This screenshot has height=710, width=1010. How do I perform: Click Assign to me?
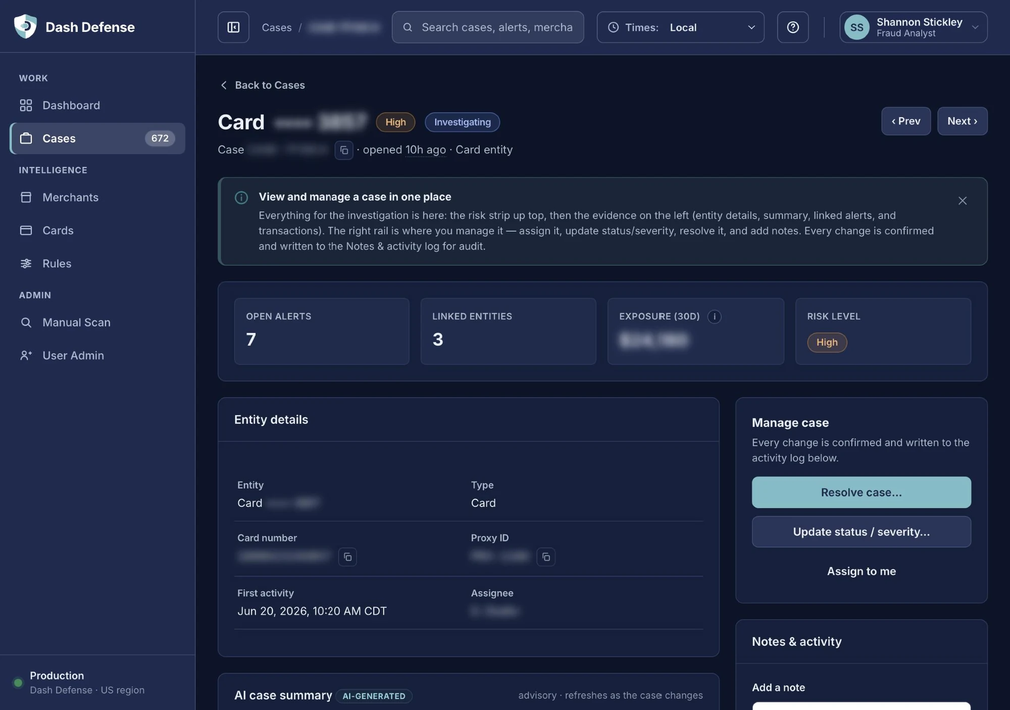click(861, 571)
